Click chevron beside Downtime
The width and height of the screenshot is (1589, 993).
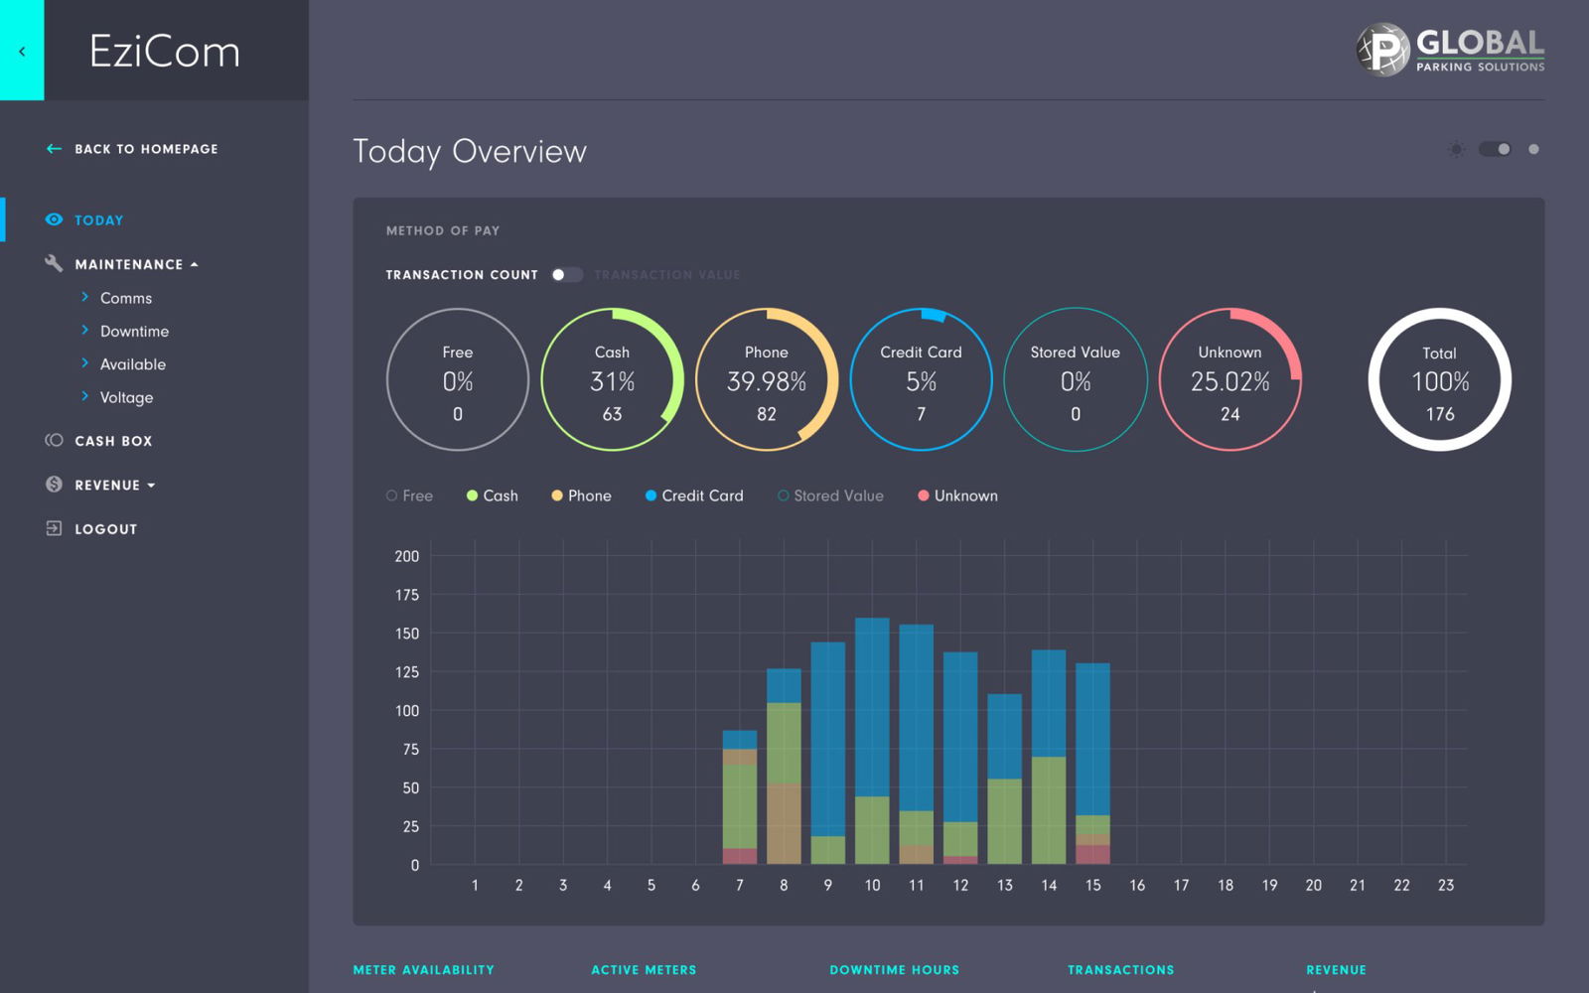[x=84, y=330]
